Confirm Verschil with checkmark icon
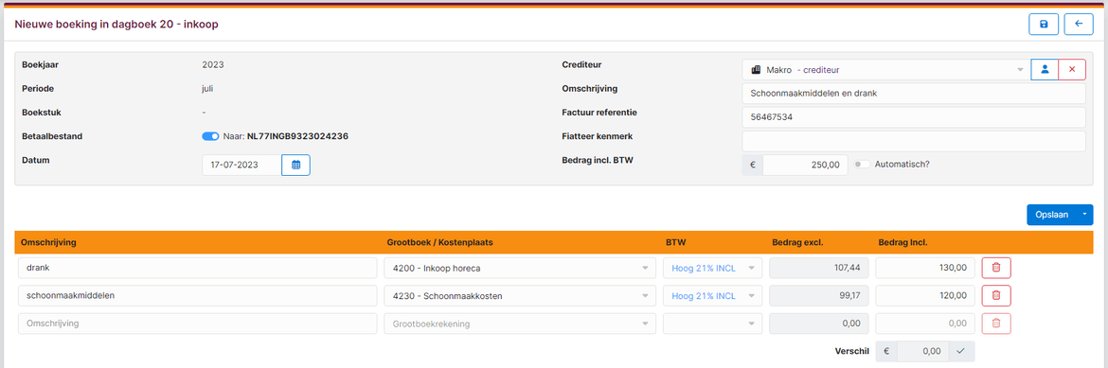1108x368 pixels. point(960,351)
